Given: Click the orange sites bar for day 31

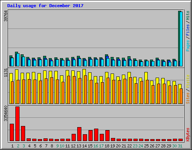Looking at the screenshot, I should [181, 96].
